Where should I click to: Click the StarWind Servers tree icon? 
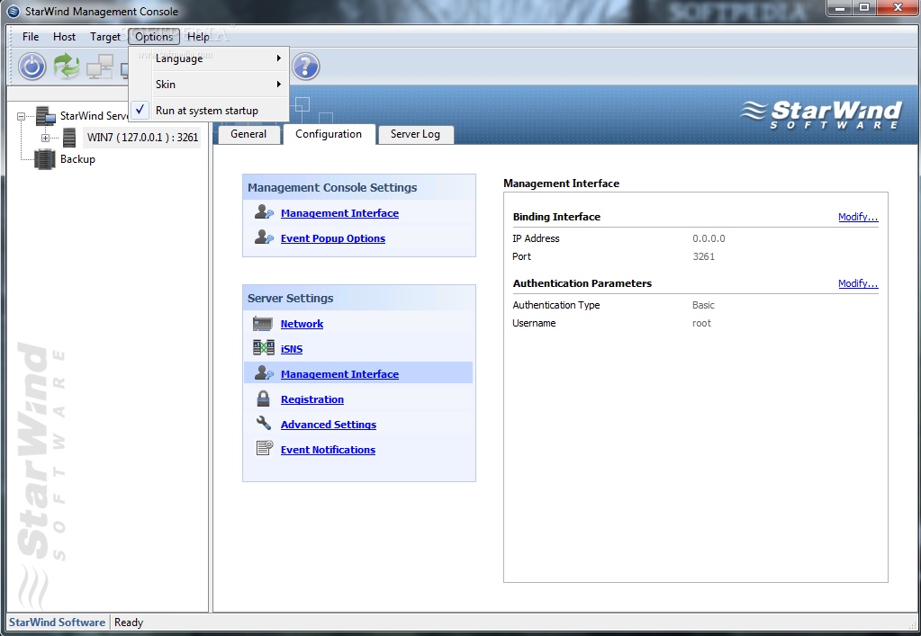pos(46,115)
